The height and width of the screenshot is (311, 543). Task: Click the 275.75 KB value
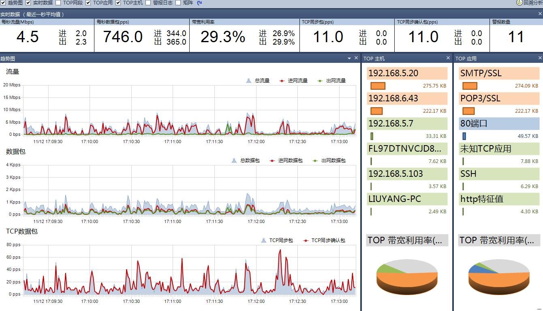click(x=434, y=86)
